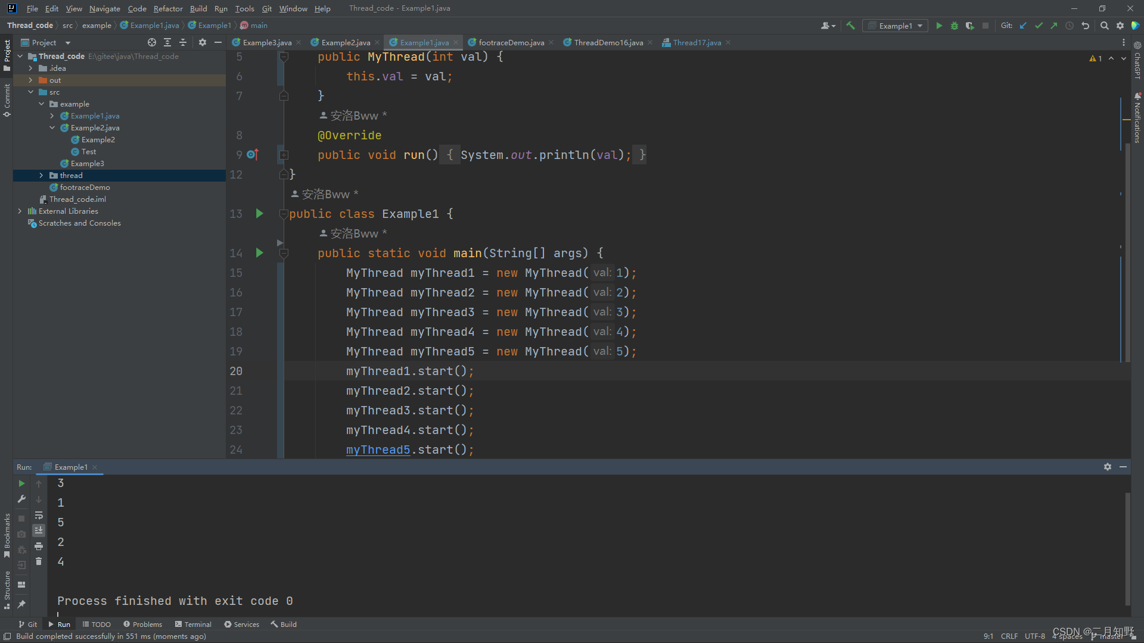The width and height of the screenshot is (1144, 643).
Task: Toggle the Bookmarks tool window
Action: [x=7, y=535]
